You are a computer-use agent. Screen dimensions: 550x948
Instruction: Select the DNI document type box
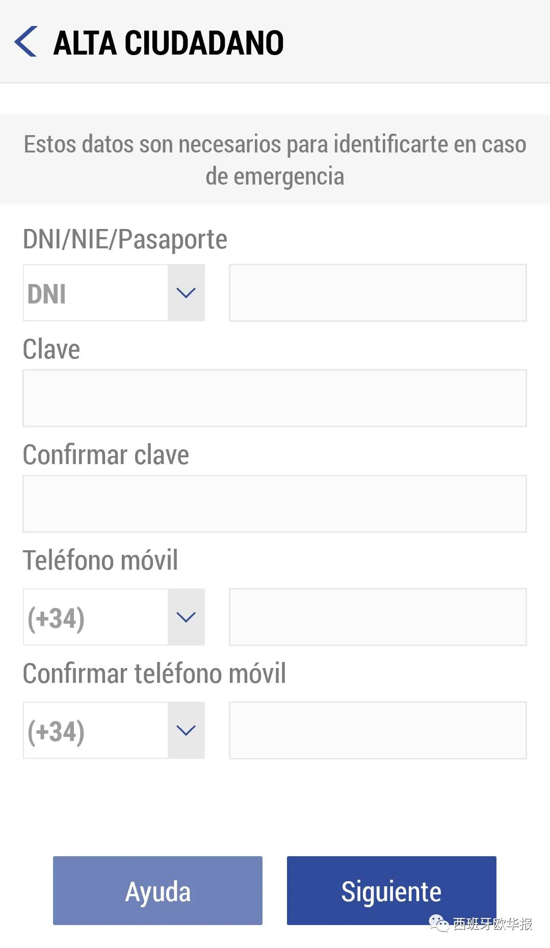tap(96, 293)
